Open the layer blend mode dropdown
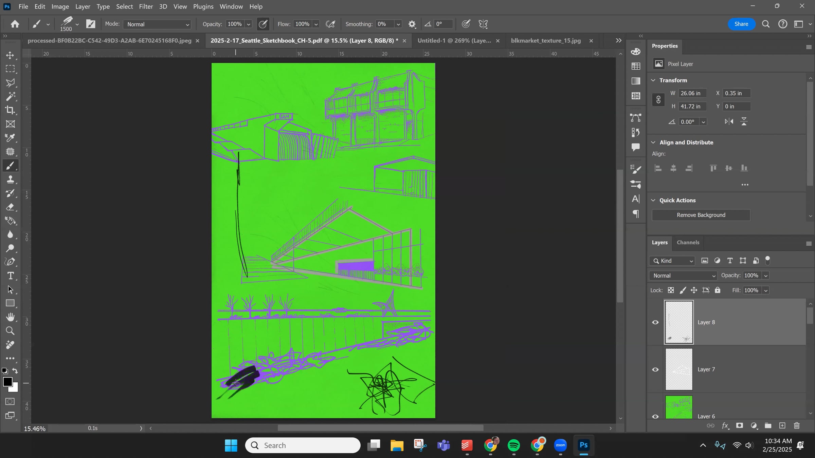Screen dimensions: 815x458 [x=683, y=276]
